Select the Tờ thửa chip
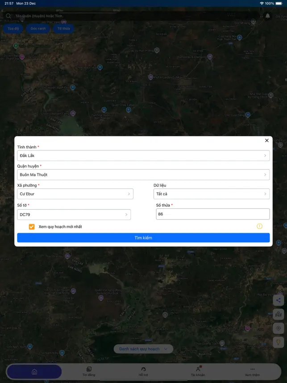Image resolution: width=287 pixels, height=383 pixels. pyautogui.click(x=64, y=29)
